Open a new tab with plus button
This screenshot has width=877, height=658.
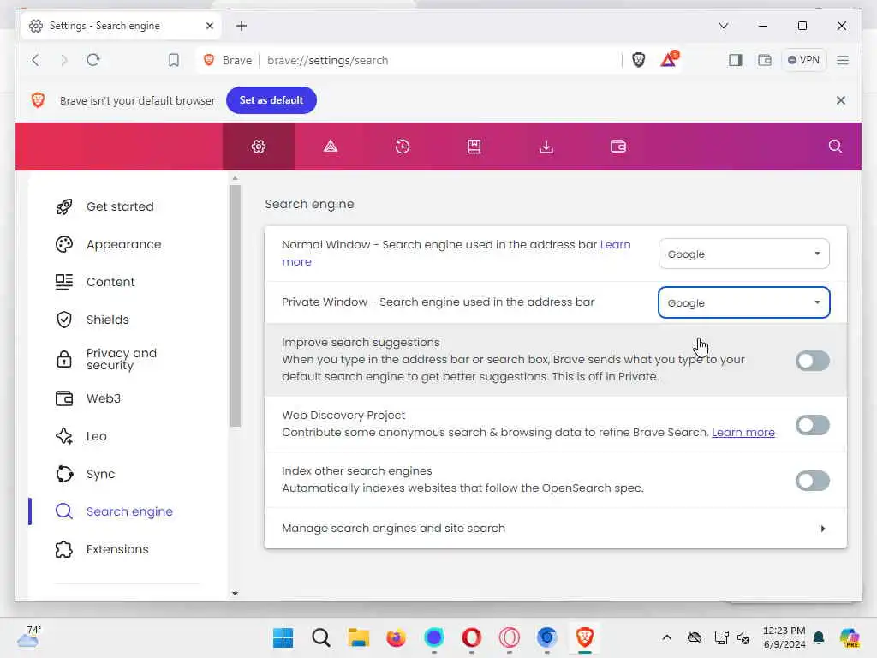point(241,26)
